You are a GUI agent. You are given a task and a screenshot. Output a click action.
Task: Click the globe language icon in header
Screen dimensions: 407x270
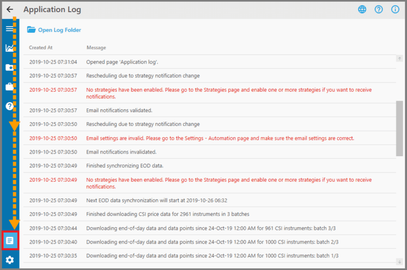coord(362,10)
